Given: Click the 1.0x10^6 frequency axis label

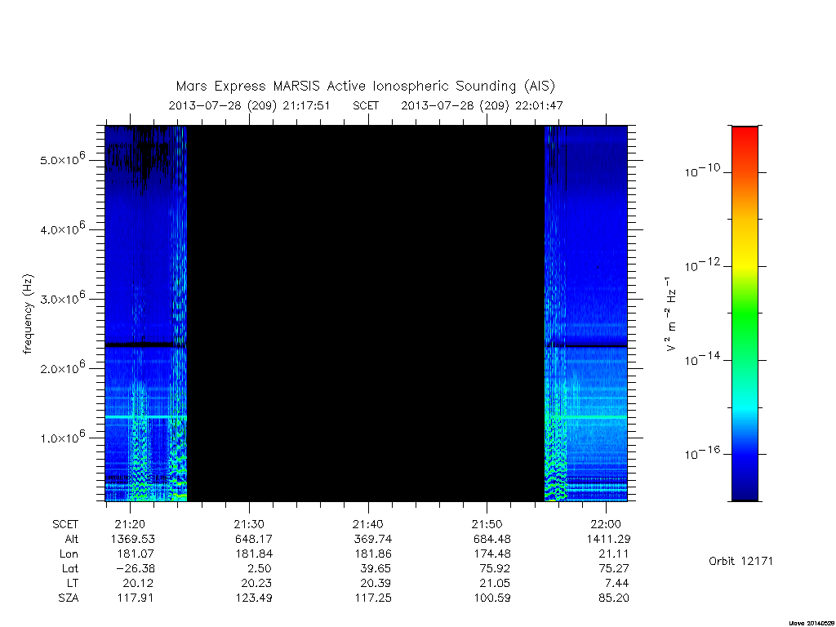Looking at the screenshot, I should pyautogui.click(x=62, y=437).
